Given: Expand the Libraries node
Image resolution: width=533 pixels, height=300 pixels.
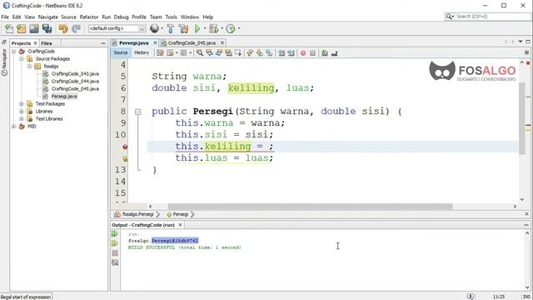Looking at the screenshot, I should tap(21, 111).
